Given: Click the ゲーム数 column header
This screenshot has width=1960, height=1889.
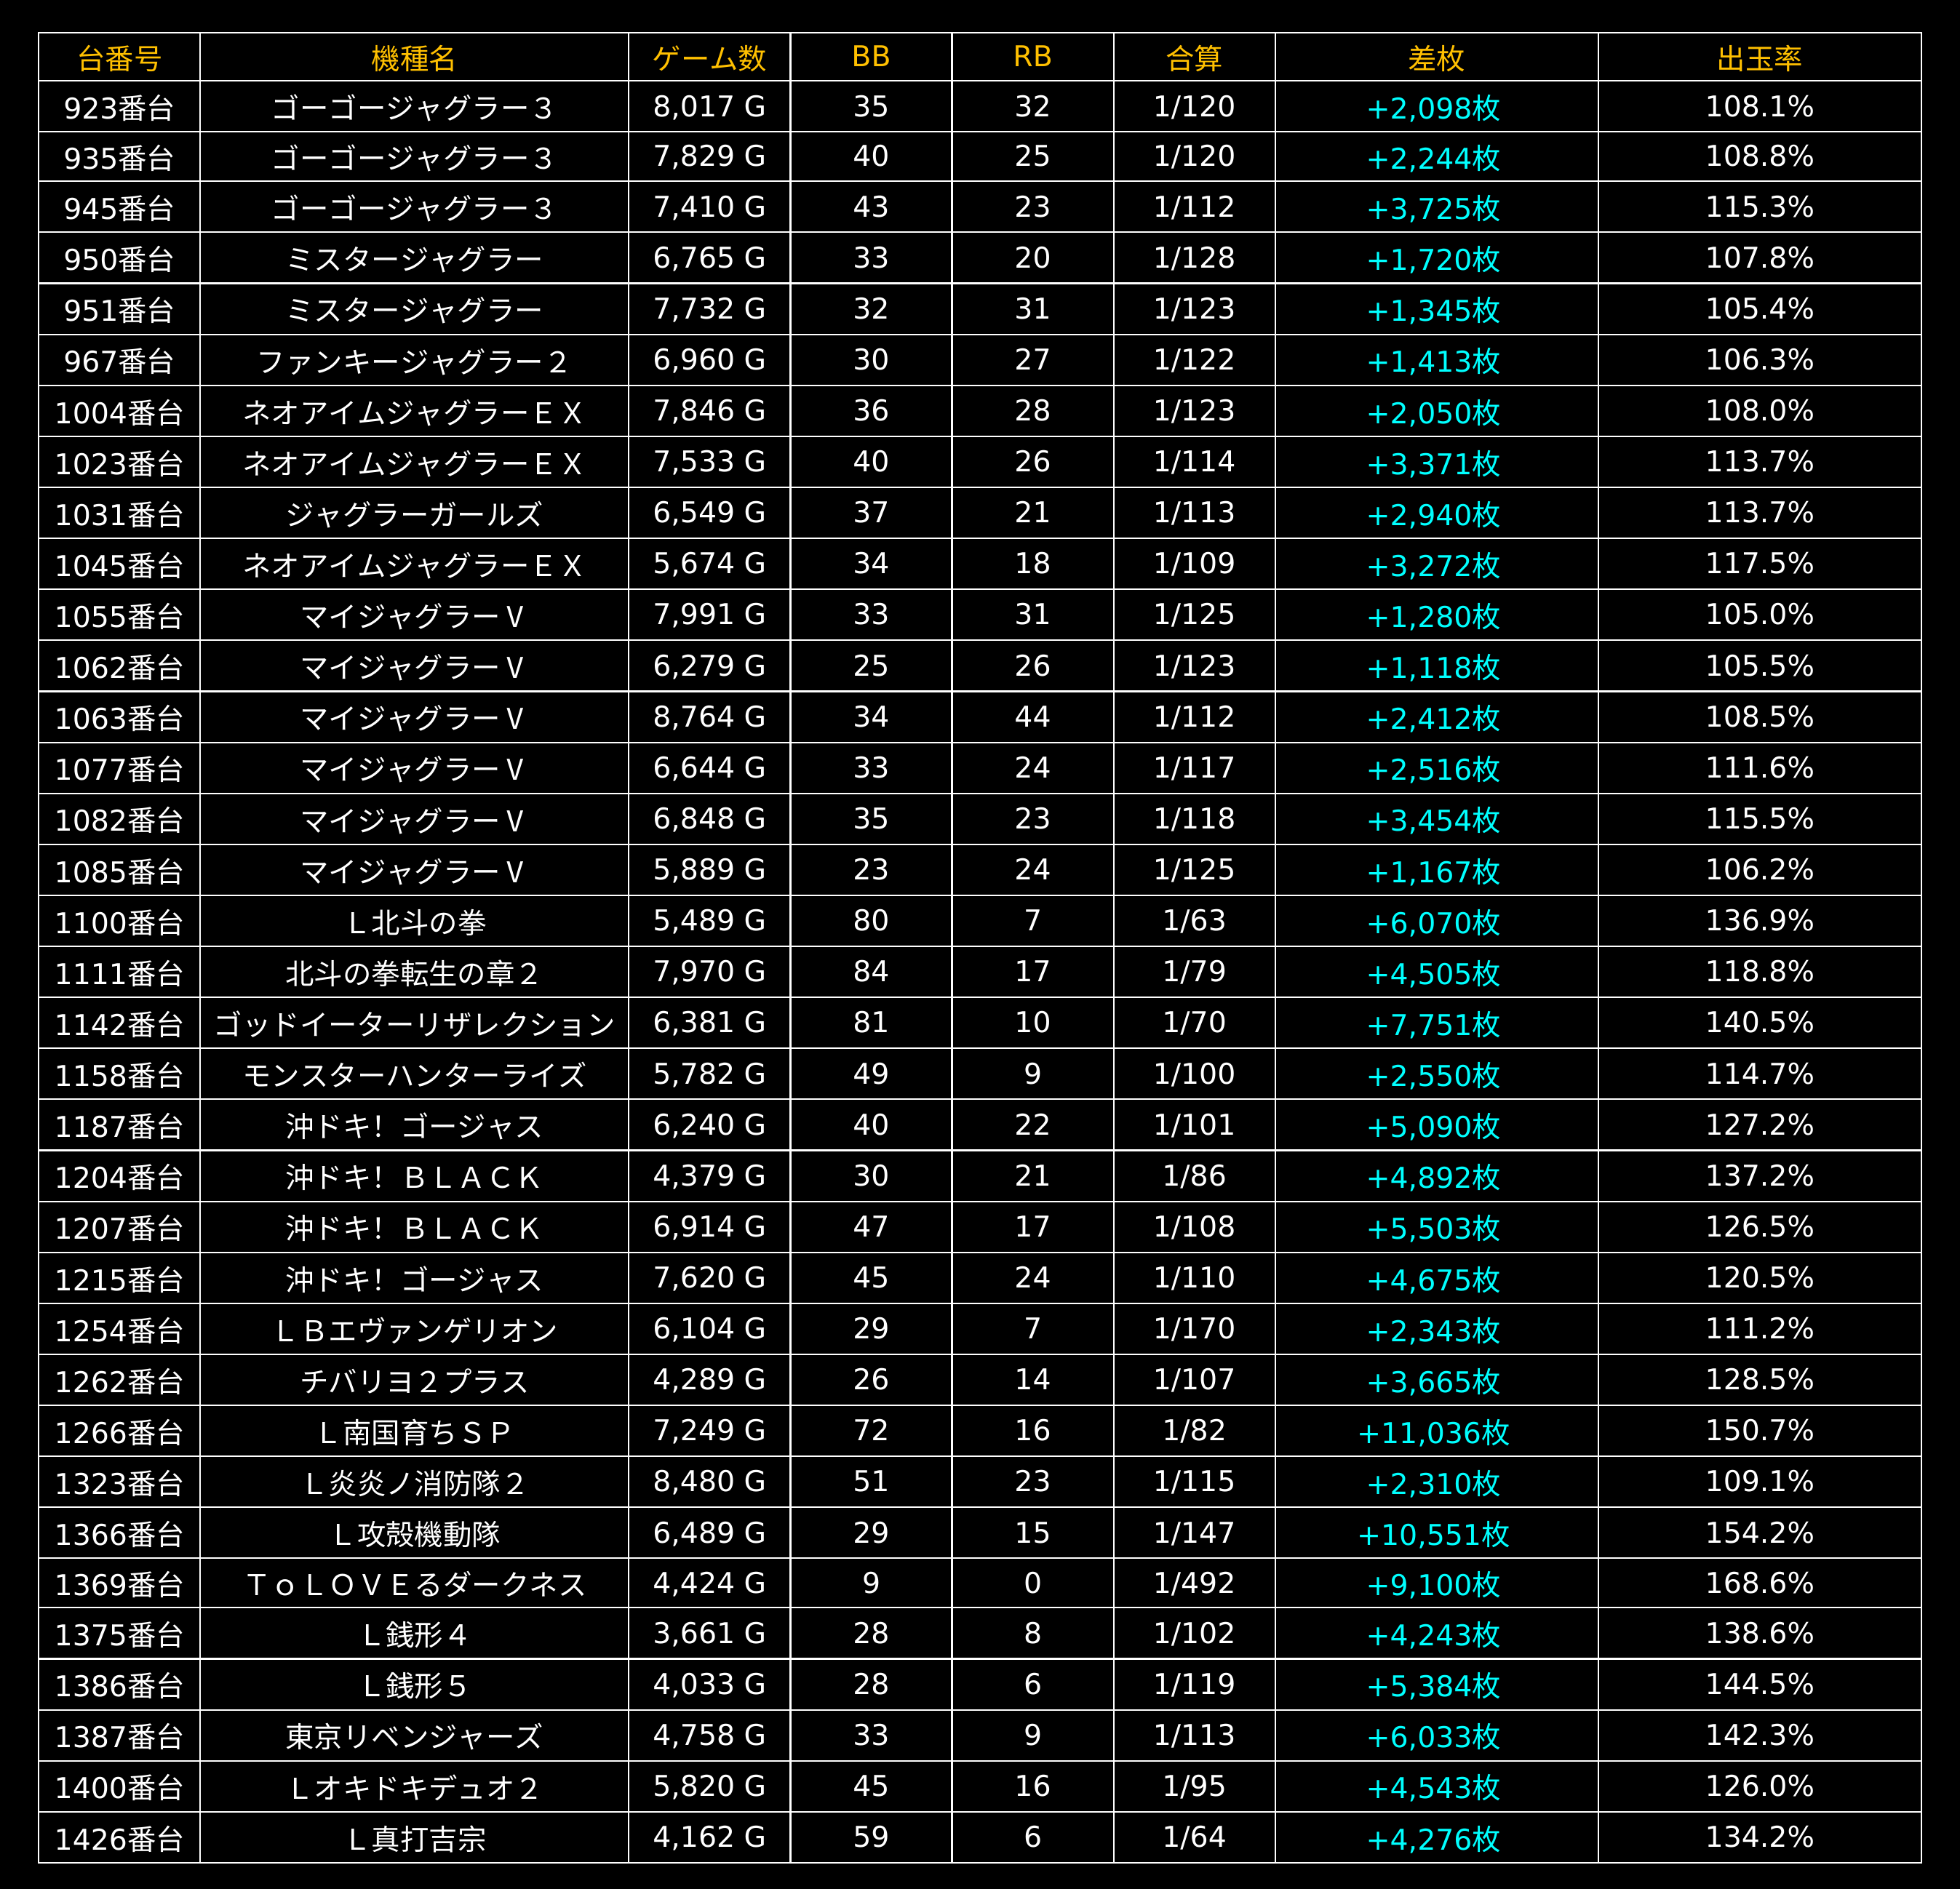Looking at the screenshot, I should [x=709, y=58].
